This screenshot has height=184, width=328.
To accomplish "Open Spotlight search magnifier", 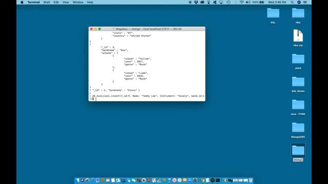I will point(292,2).
